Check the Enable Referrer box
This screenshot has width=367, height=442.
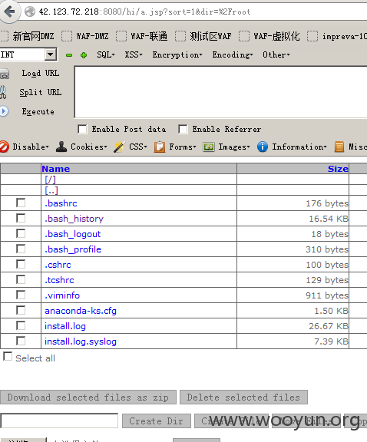click(x=183, y=130)
